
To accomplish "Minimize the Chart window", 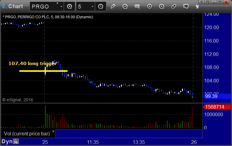I will point(214,2).
